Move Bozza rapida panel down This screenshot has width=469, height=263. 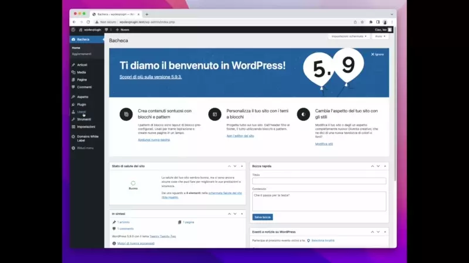pyautogui.click(x=378, y=166)
